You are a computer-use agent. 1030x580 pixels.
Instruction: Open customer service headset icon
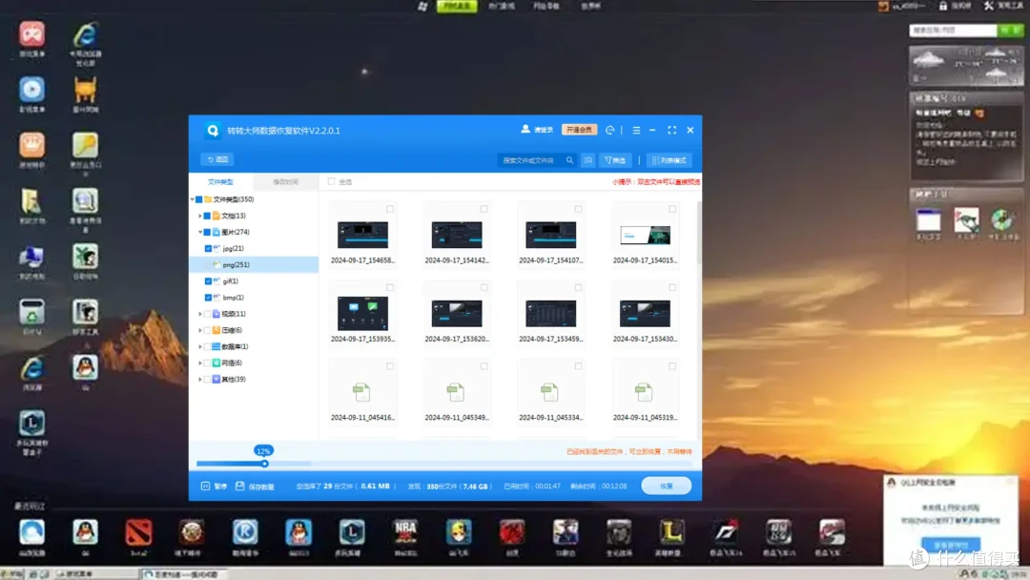pos(609,130)
